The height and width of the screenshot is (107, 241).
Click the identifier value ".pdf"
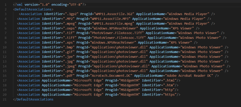69,76
